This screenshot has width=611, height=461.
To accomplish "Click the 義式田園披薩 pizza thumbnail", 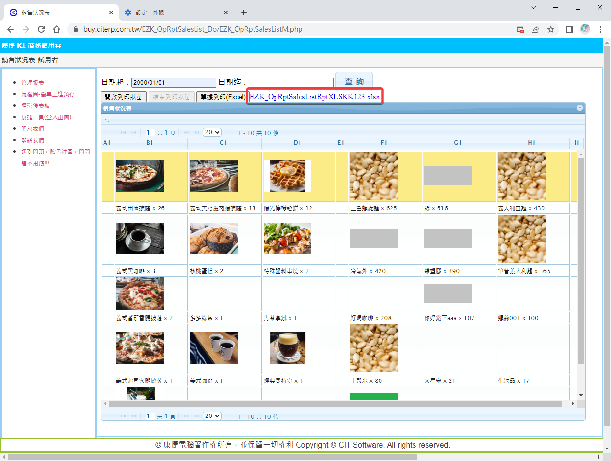I will click(140, 176).
